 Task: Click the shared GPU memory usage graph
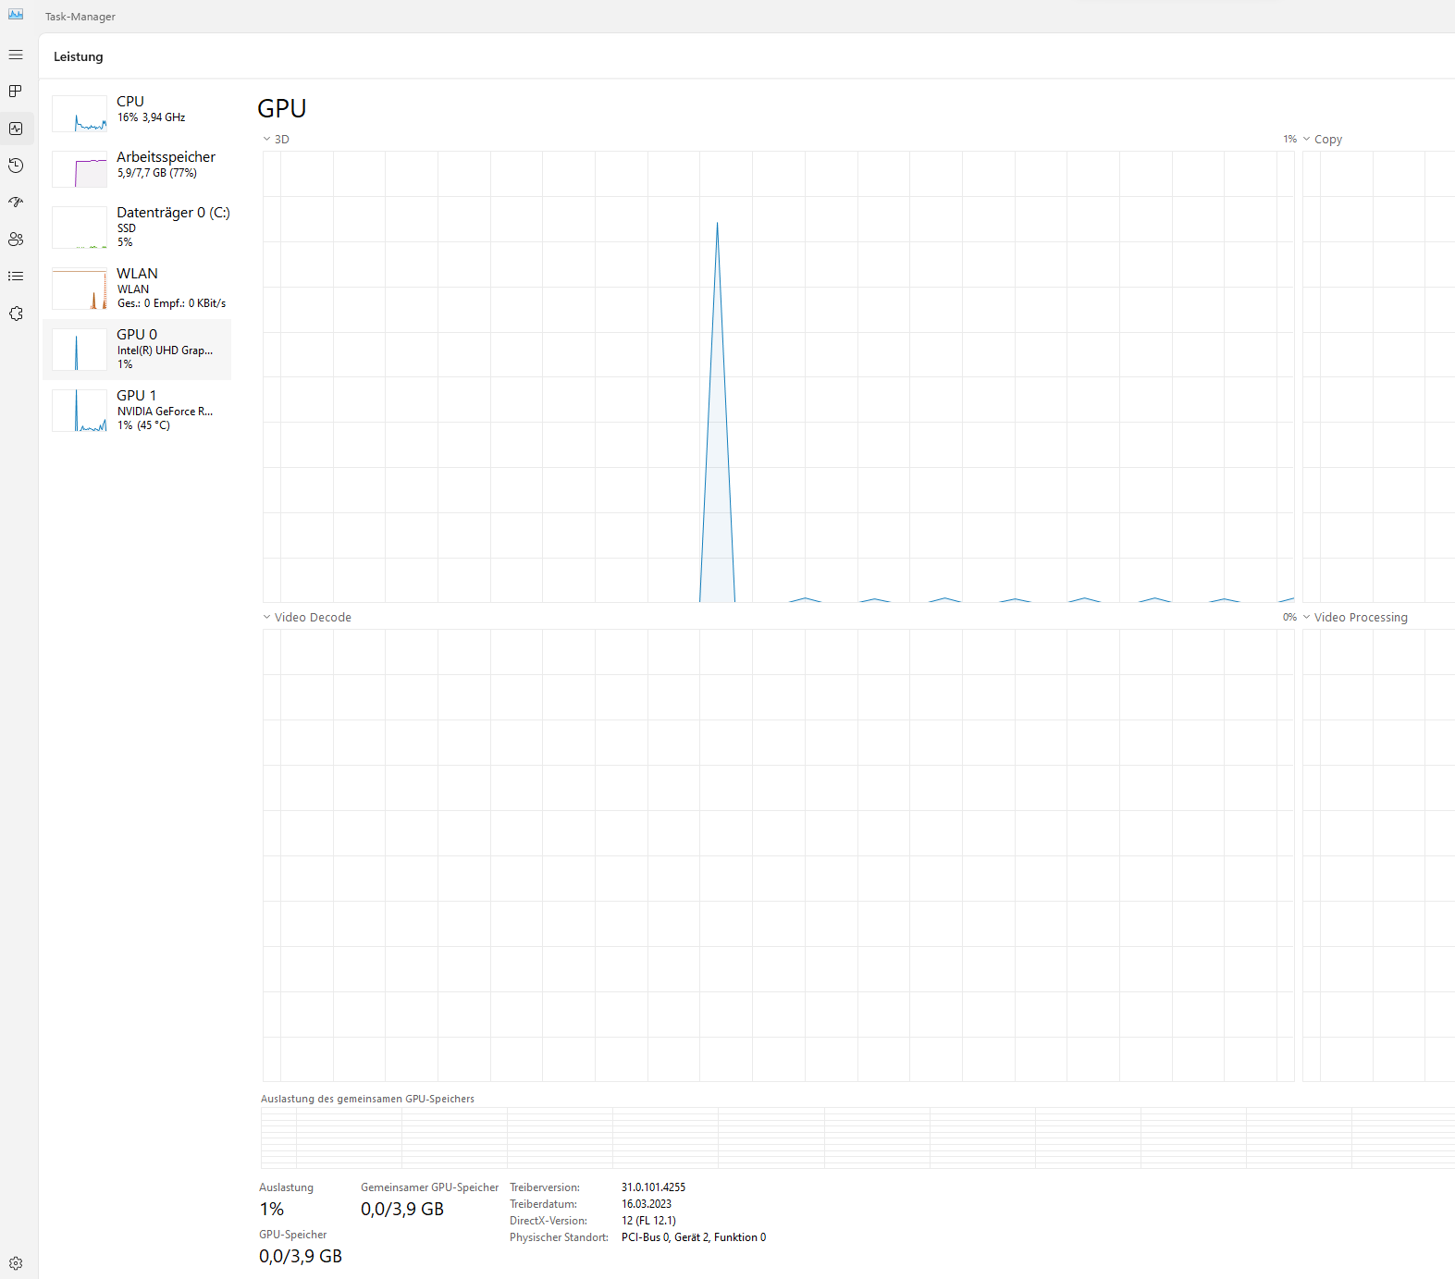(x=857, y=1138)
